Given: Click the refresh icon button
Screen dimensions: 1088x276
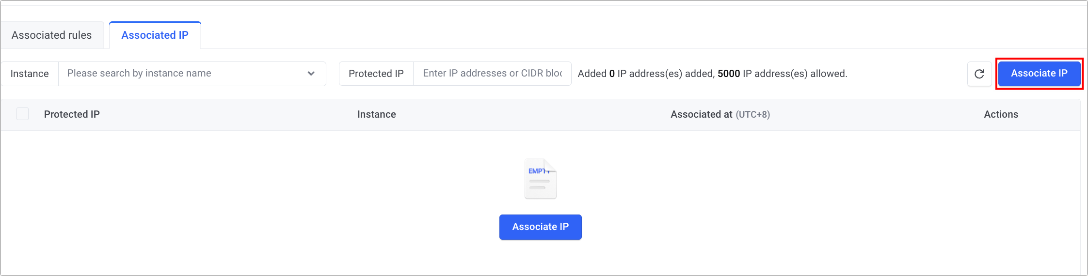Looking at the screenshot, I should pyautogui.click(x=979, y=74).
